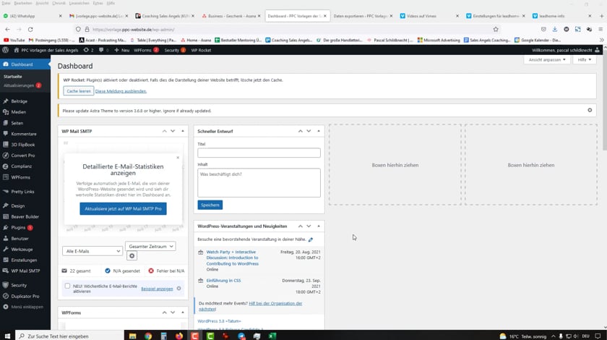The height and width of the screenshot is (340, 607).
Task: Click the Benutzer user icon
Action: click(x=6, y=239)
